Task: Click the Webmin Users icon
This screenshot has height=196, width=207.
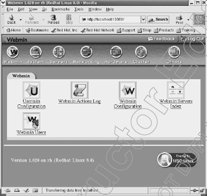Action: pyautogui.click(x=32, y=121)
